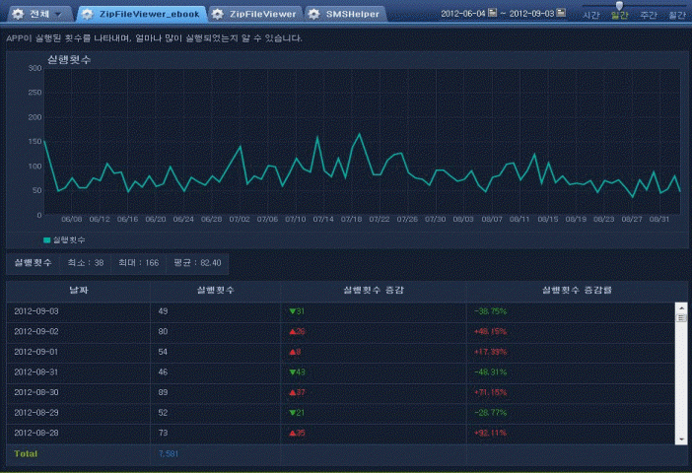Click the chart title 실행횟수
The height and width of the screenshot is (473, 692).
point(69,59)
